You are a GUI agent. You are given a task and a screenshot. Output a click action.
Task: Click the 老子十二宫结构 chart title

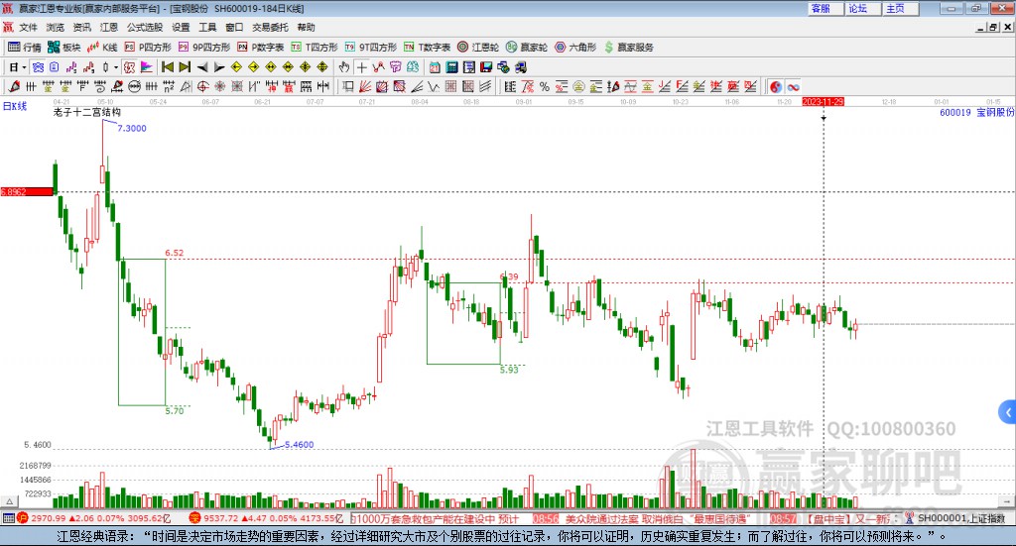point(87,112)
